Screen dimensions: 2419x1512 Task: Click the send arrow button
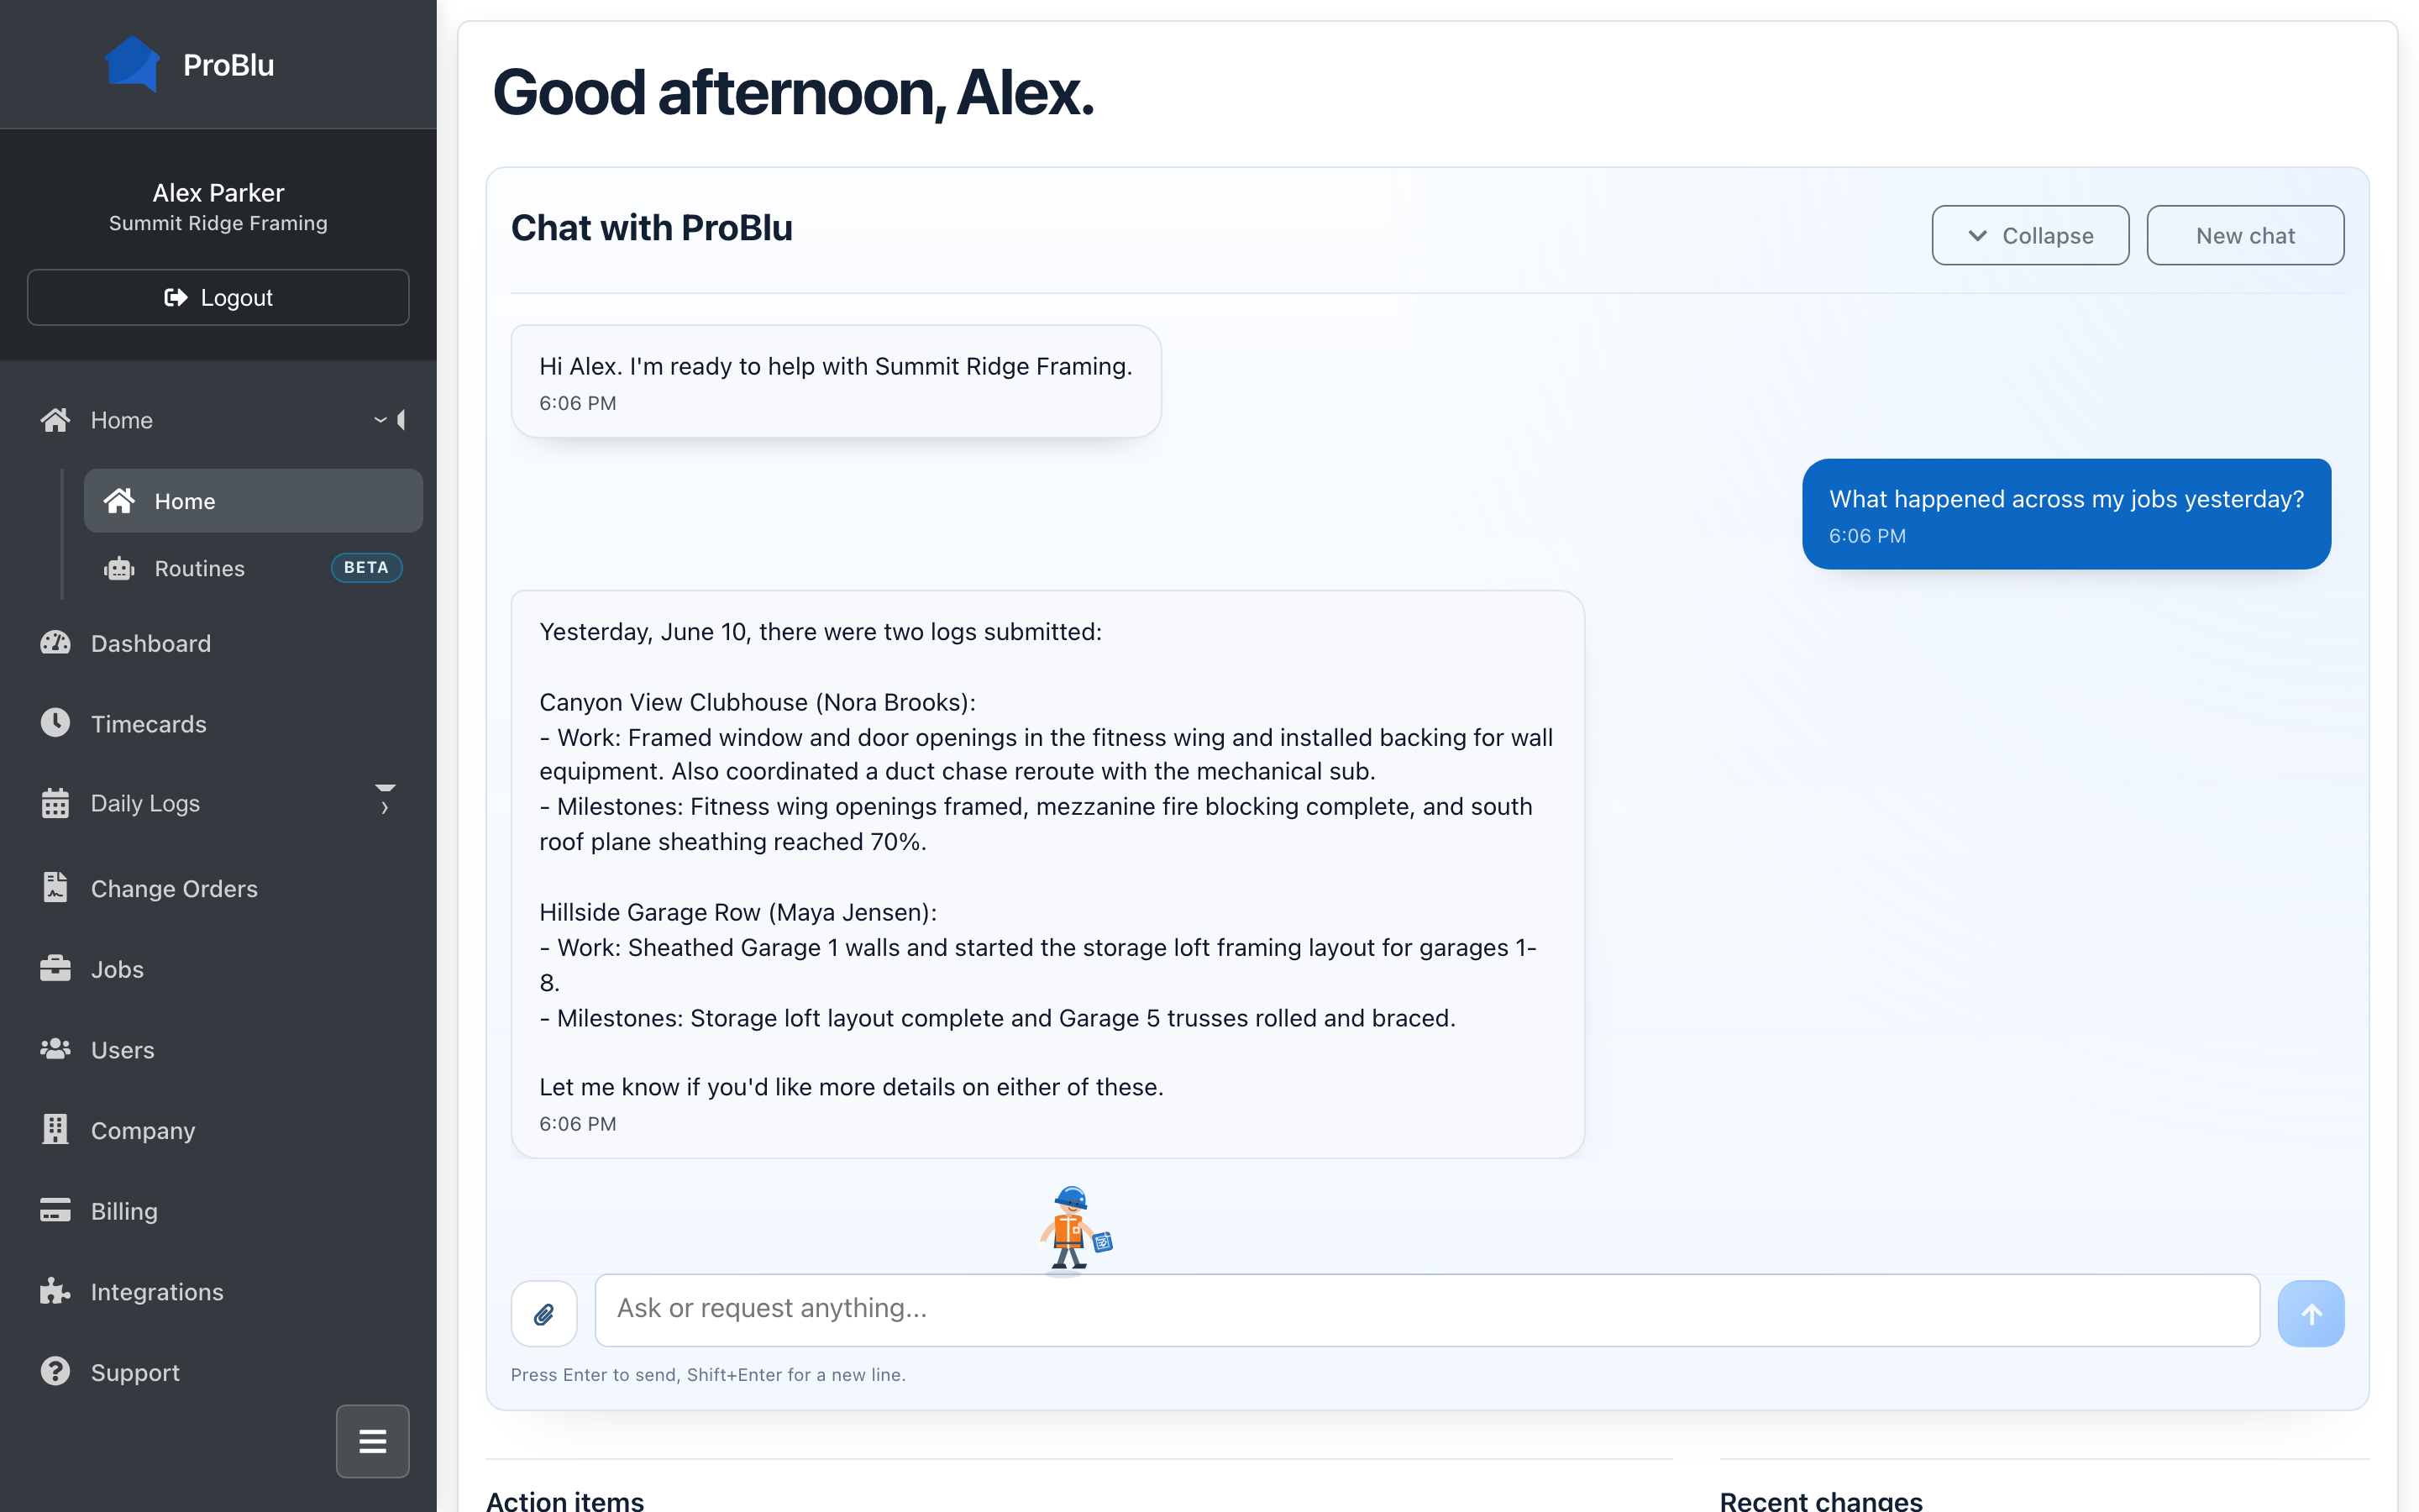2310,1314
